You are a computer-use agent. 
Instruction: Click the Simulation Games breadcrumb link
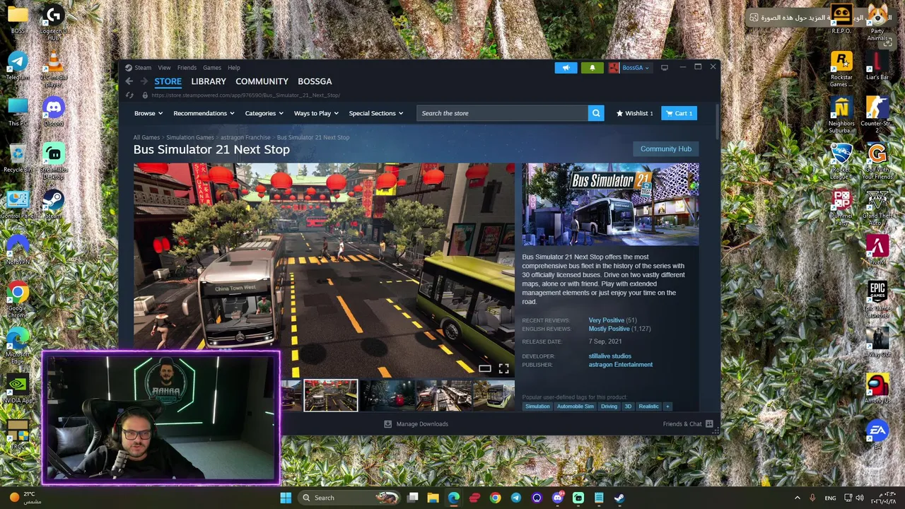tap(190, 138)
